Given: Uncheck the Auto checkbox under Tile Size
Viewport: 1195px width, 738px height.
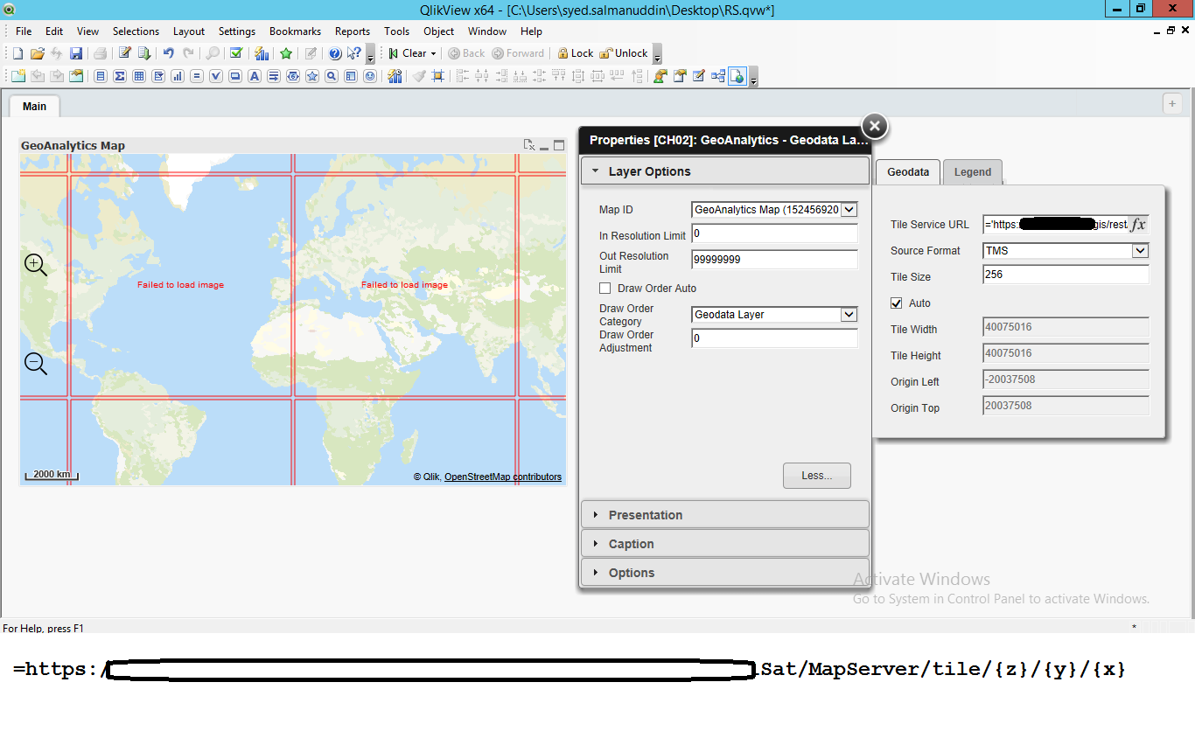Looking at the screenshot, I should tap(896, 303).
